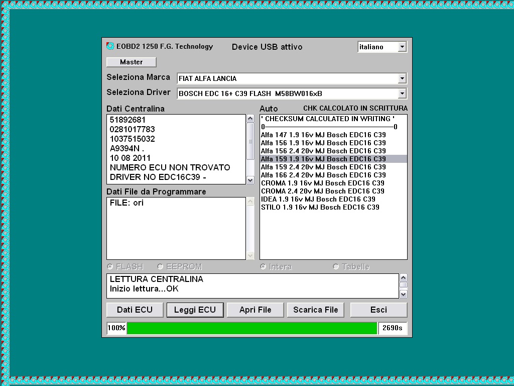
Task: Click scroll down arrow in Dati Centralina list
Action: click(x=250, y=180)
